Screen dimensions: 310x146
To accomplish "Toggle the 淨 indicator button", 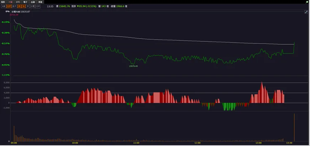I will click(28, 6).
